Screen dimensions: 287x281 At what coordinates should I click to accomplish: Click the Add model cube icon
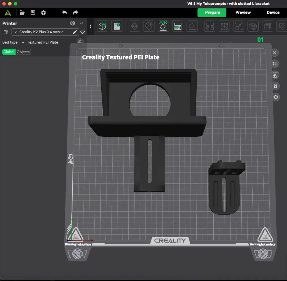102,26
